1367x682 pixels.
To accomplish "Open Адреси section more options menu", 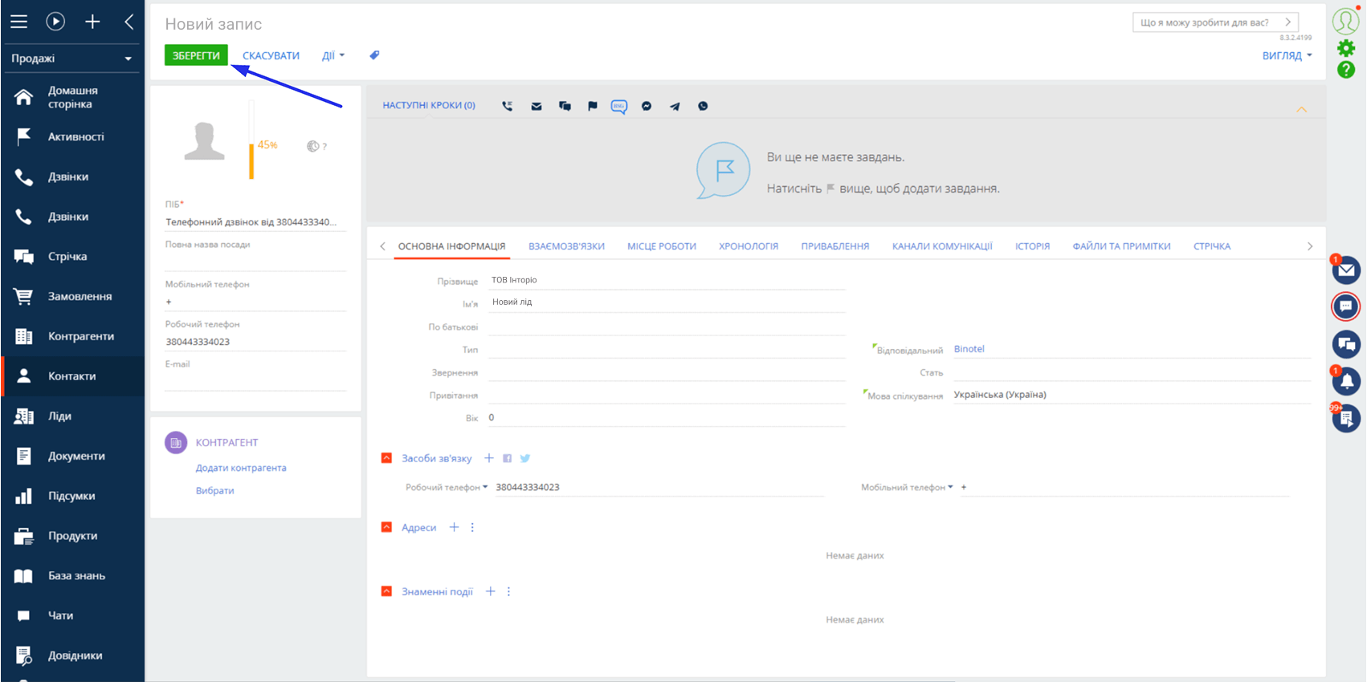I will [472, 527].
